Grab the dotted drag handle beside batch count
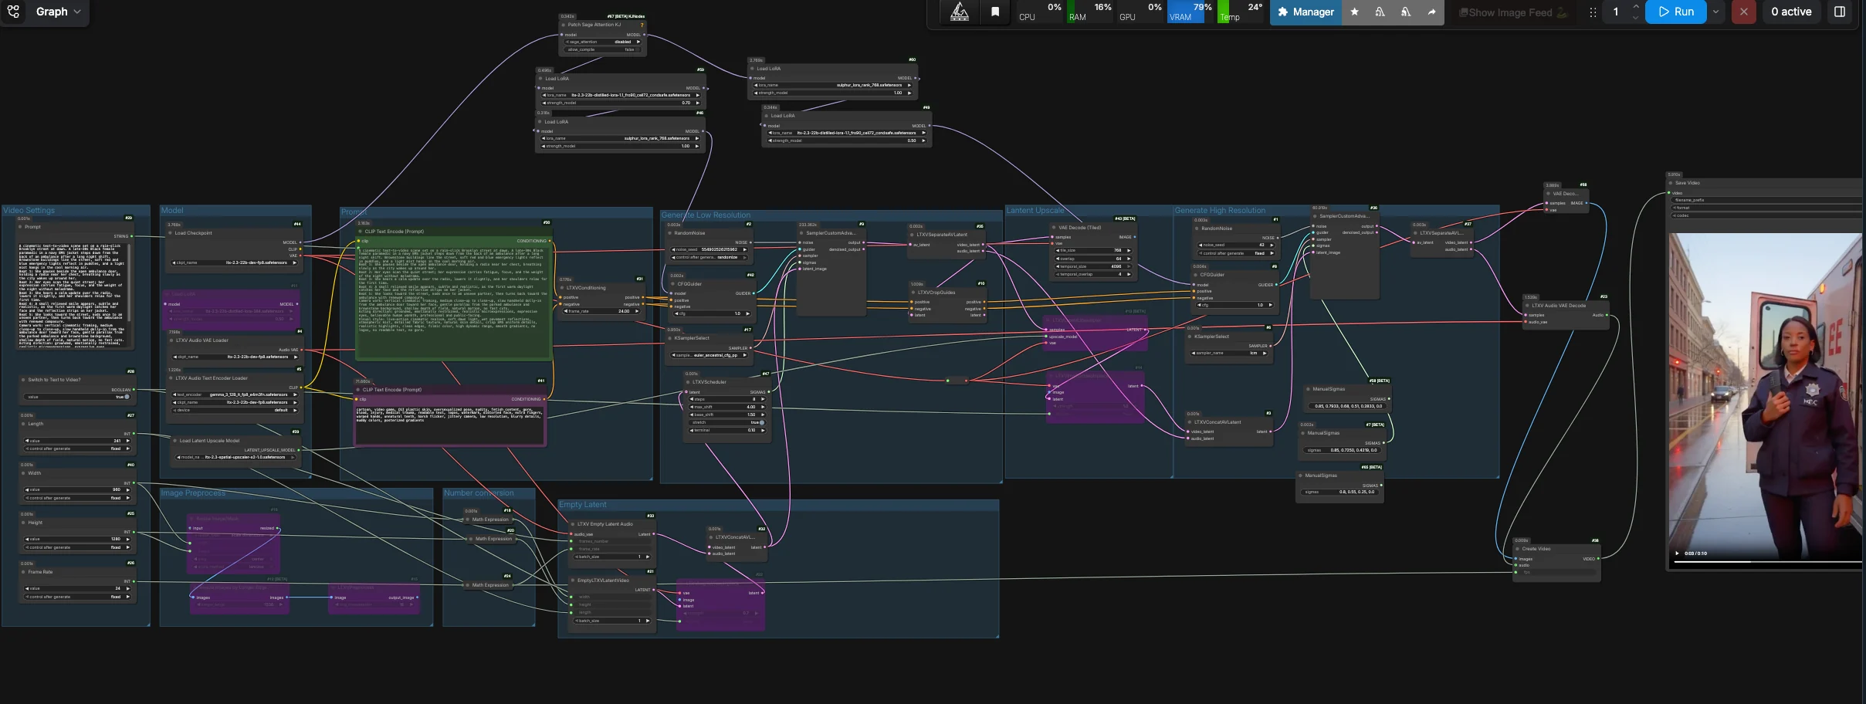 (x=1592, y=12)
